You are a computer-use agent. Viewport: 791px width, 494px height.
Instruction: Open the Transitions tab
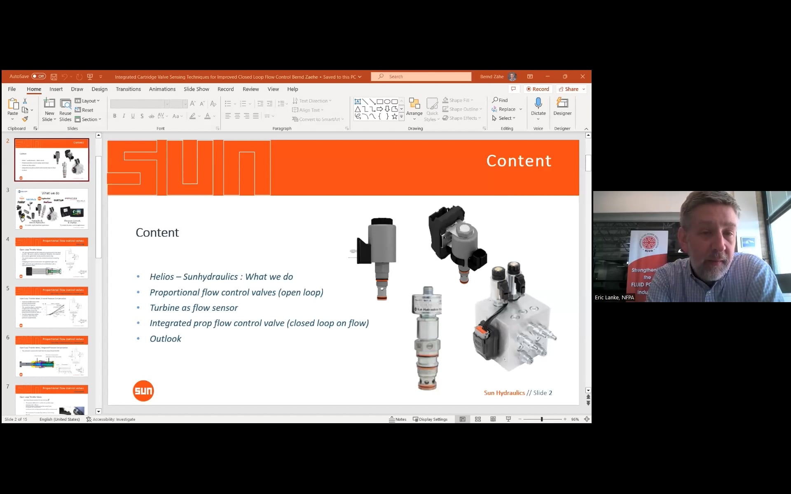(x=128, y=89)
